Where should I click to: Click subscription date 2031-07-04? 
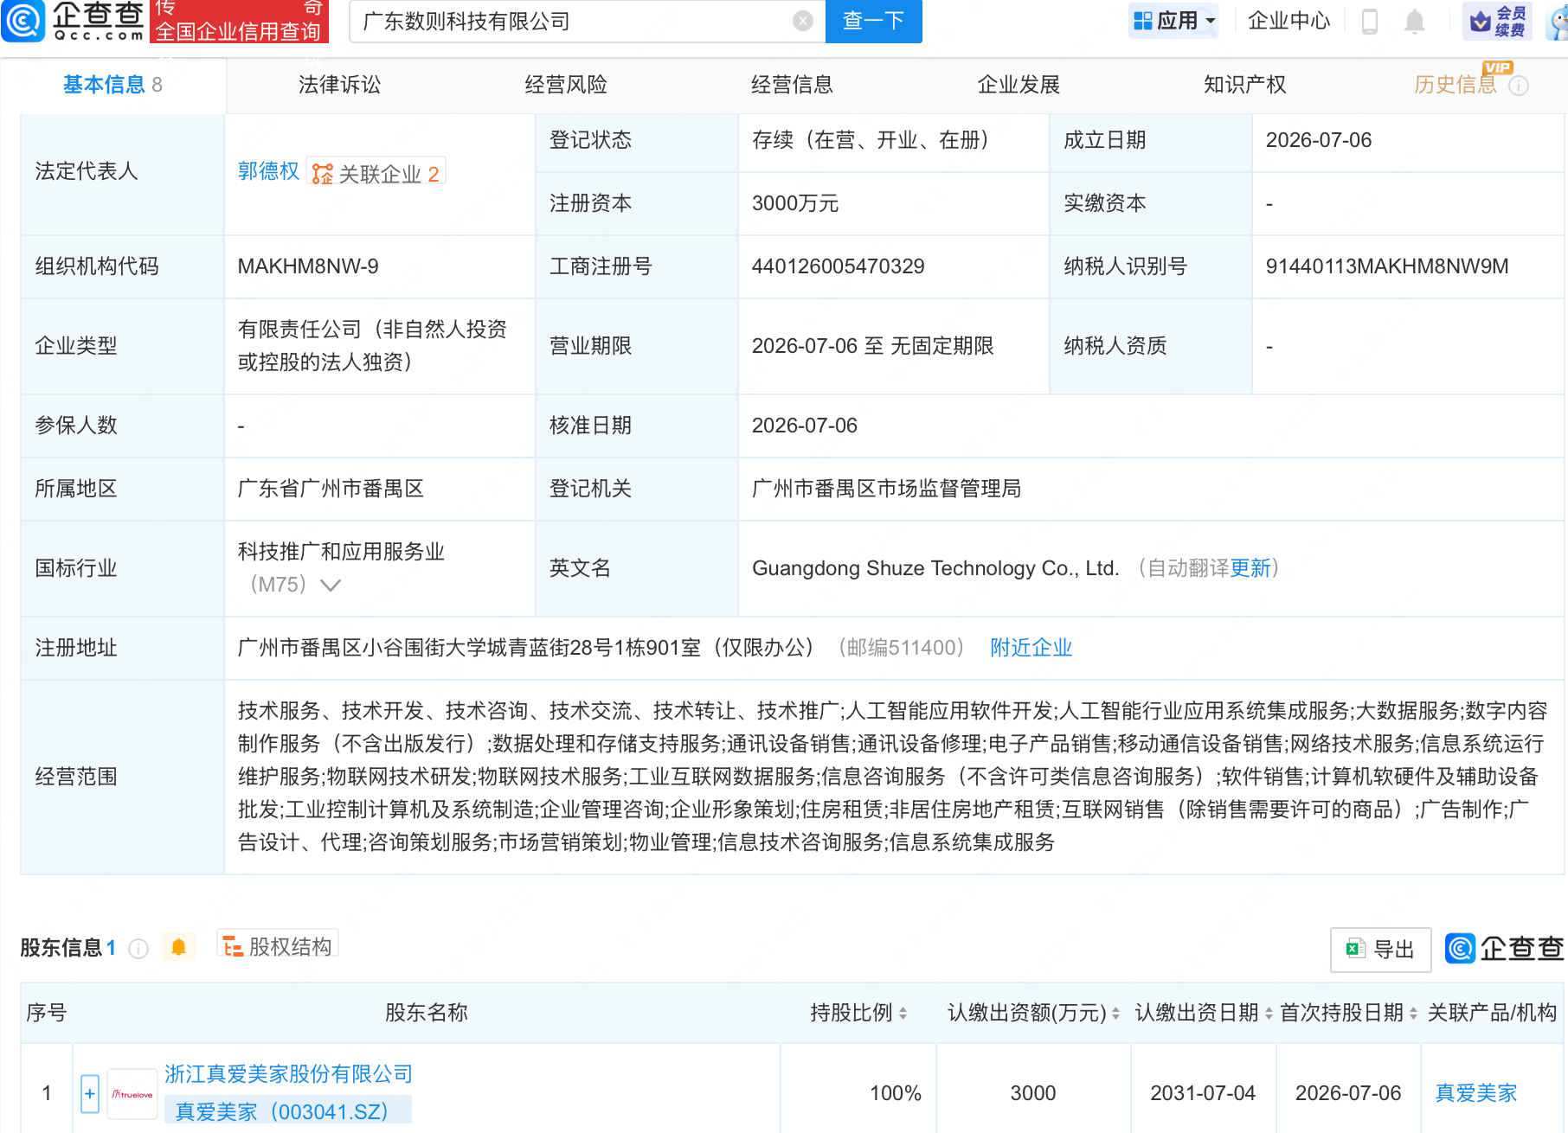1203,1093
